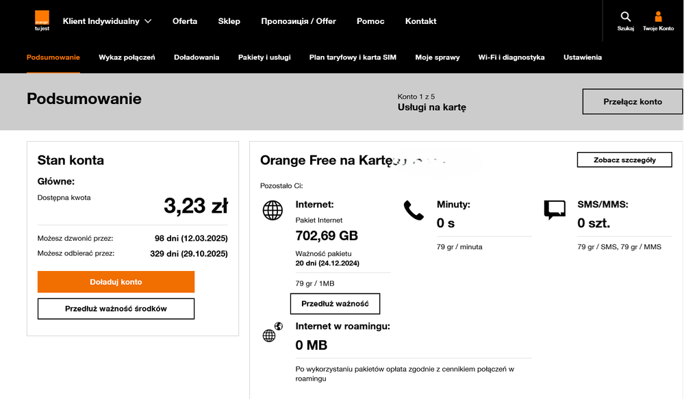684x399 pixels.
Task: Open Plan taryfowy i karta SIM
Action: tap(353, 57)
